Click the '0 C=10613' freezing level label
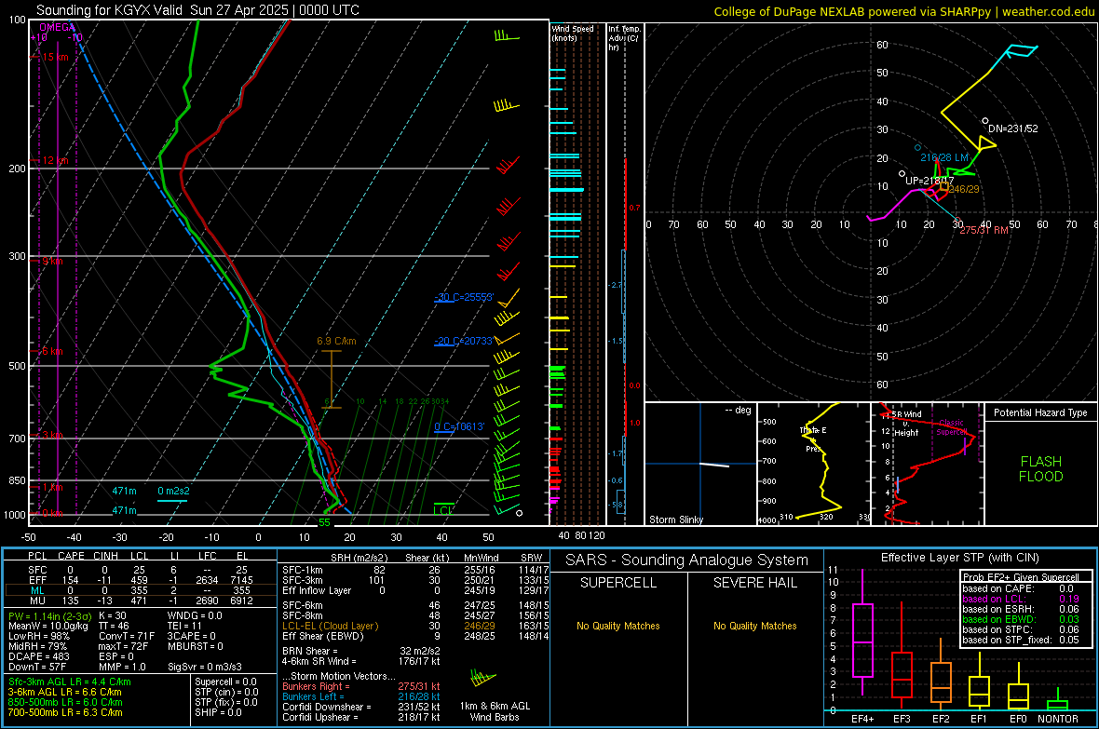The height and width of the screenshot is (729, 1099). point(459,427)
